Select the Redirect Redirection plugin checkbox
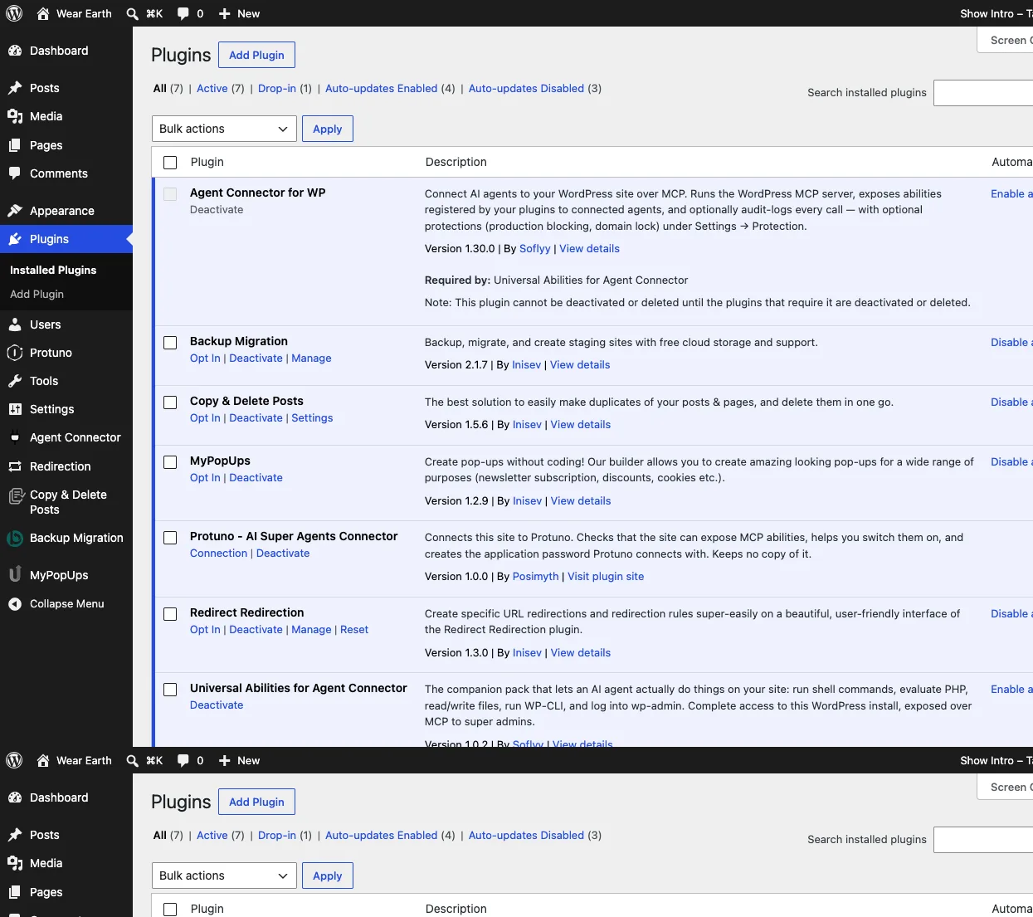This screenshot has width=1033, height=917. point(170,614)
